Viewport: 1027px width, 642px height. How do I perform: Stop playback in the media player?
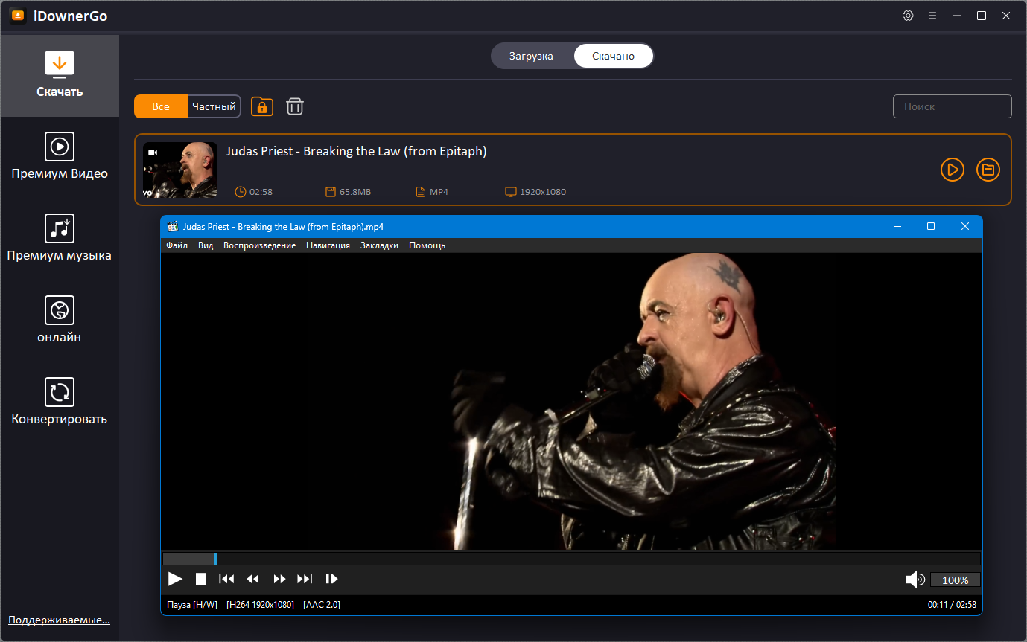[x=201, y=579]
